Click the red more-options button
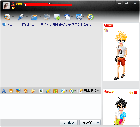The image size is (140, 127). (135, 92)
